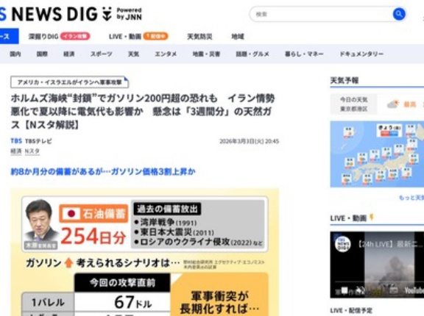Switch to the 天気防災 tab

[x=199, y=37]
